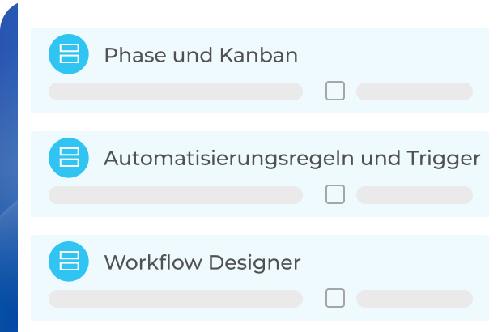Click the white panel area above the Phase und Kanban card
This screenshot has height=332, width=502.
click(x=259, y=14)
